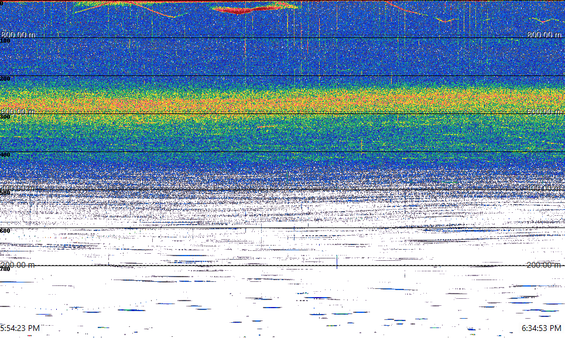This screenshot has width=565, height=338.
Task: Select the bold 200 depth grid label
Action: coord(5,78)
